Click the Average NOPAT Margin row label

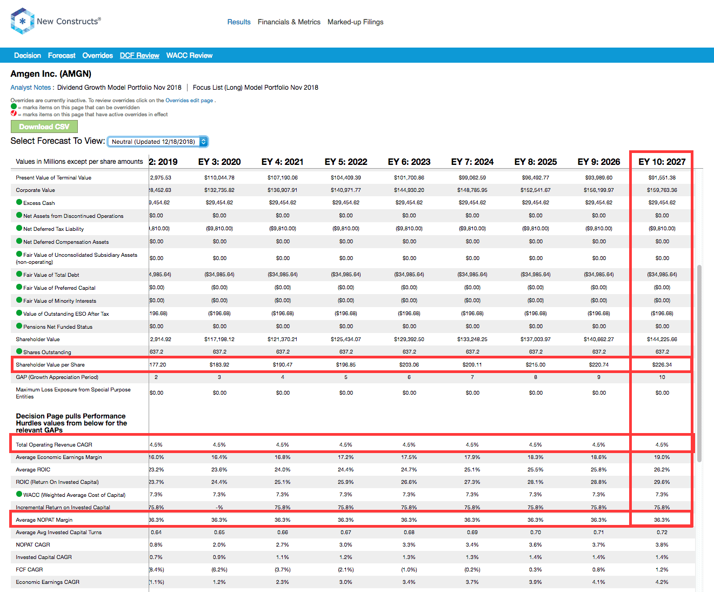[44, 520]
